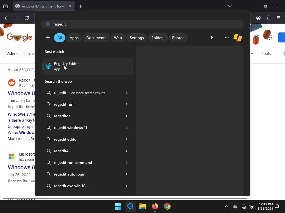Select the Videos filter on Google results
The width and height of the screenshot is (285, 213).
12,54
